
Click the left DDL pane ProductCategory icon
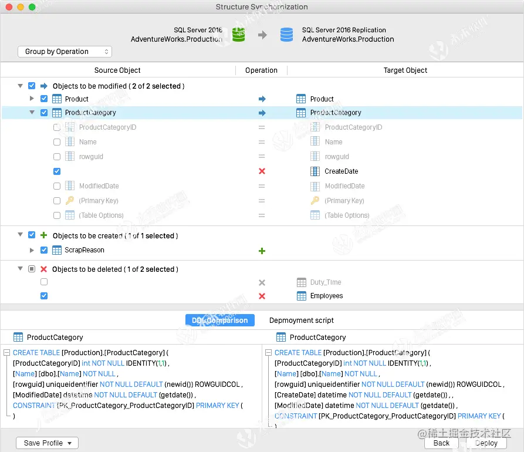(18, 337)
